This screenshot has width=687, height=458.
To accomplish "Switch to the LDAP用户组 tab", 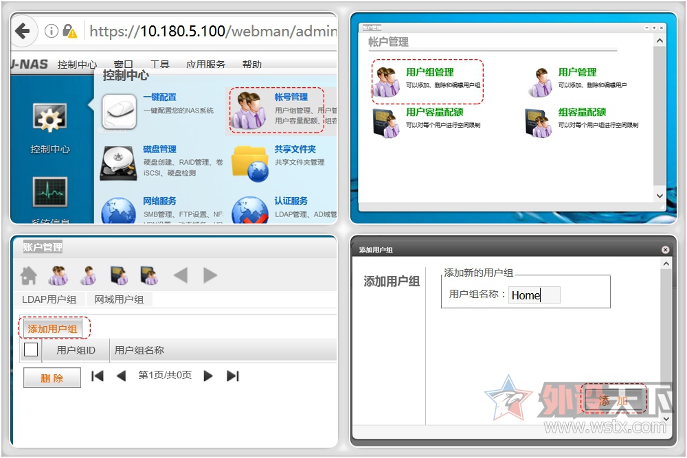I will [49, 299].
